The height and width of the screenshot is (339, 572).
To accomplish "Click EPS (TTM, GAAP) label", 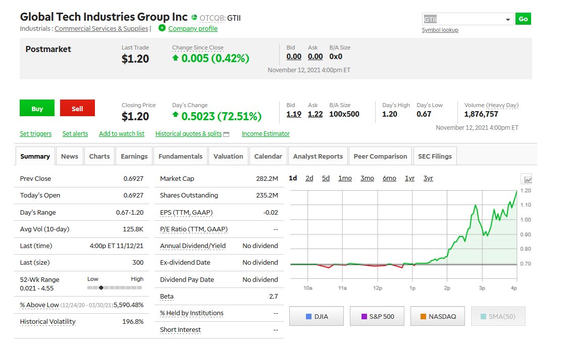I will pyautogui.click(x=186, y=212).
